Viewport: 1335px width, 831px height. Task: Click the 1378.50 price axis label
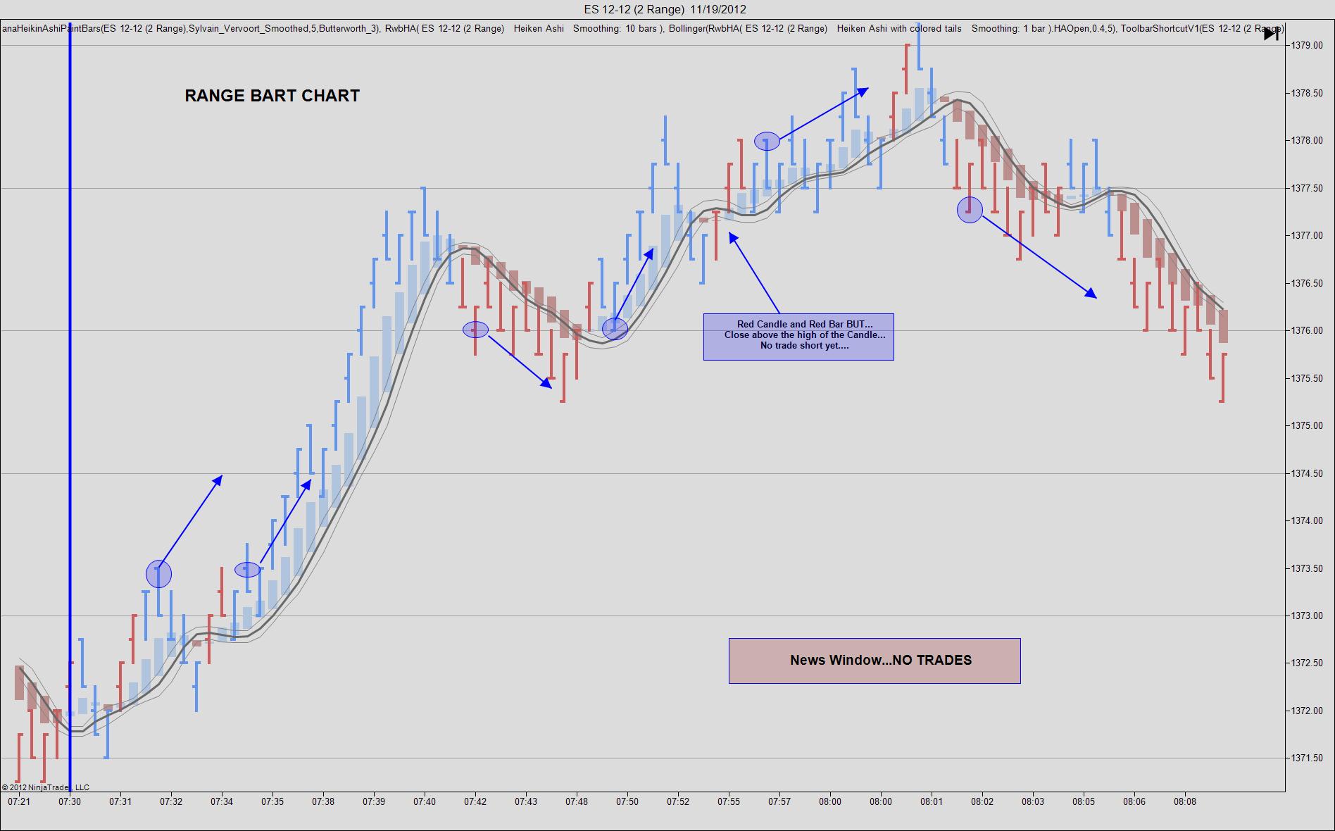point(1305,93)
